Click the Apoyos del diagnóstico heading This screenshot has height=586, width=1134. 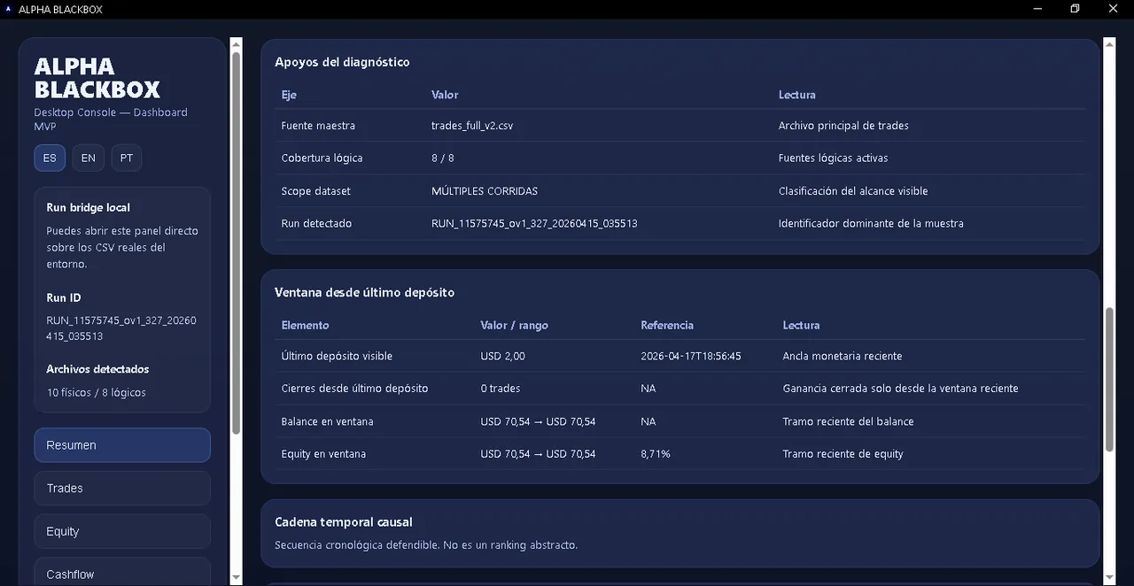[x=342, y=62]
